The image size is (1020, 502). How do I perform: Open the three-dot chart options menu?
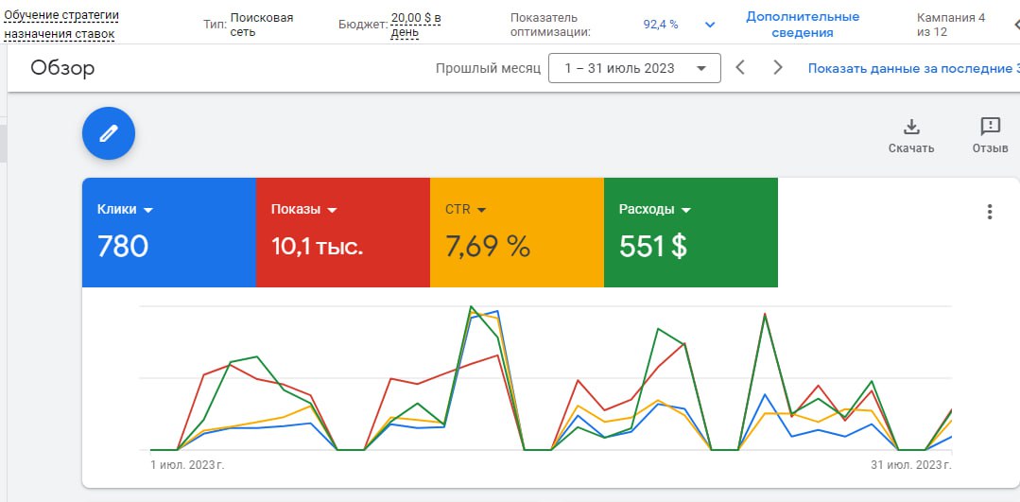[990, 212]
